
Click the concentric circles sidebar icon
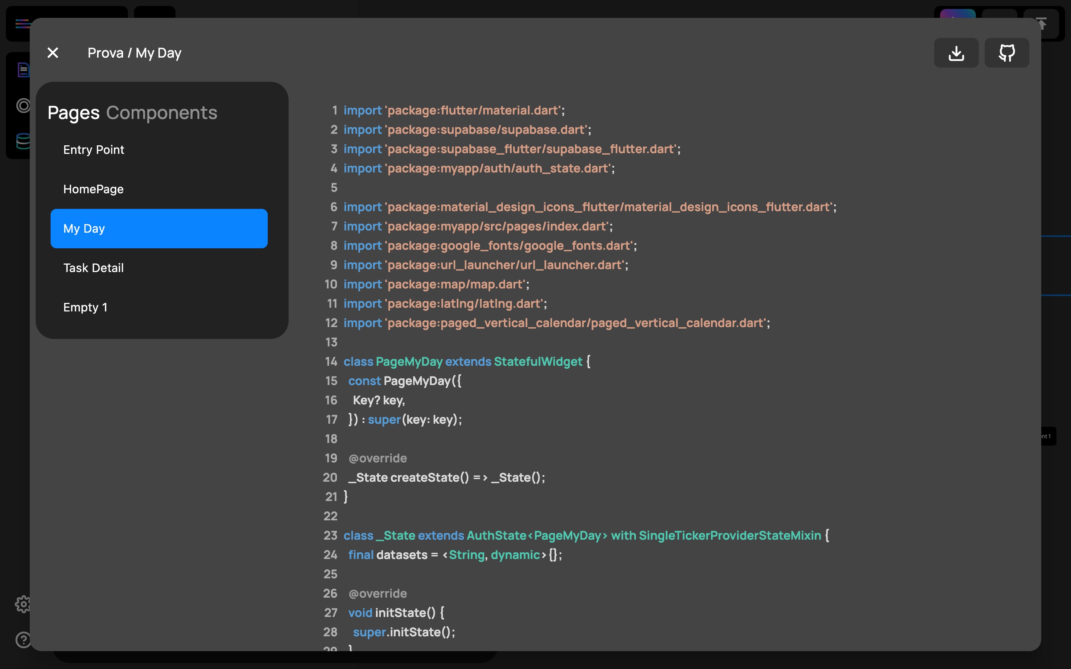click(23, 105)
